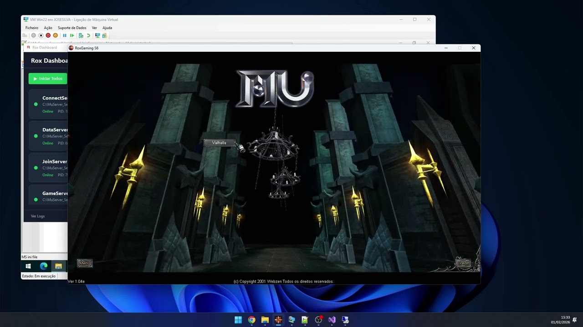Open OBS Studio from the host taskbar

tap(318, 320)
